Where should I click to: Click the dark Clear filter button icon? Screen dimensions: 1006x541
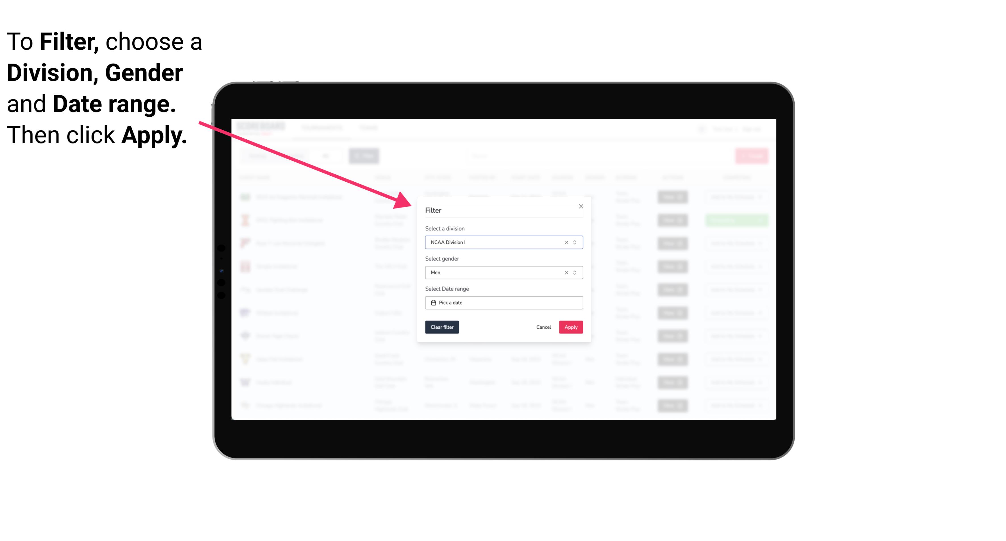tap(442, 327)
